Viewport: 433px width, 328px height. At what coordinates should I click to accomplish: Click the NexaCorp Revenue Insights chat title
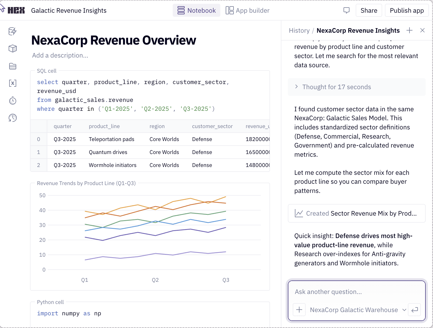[358, 31]
